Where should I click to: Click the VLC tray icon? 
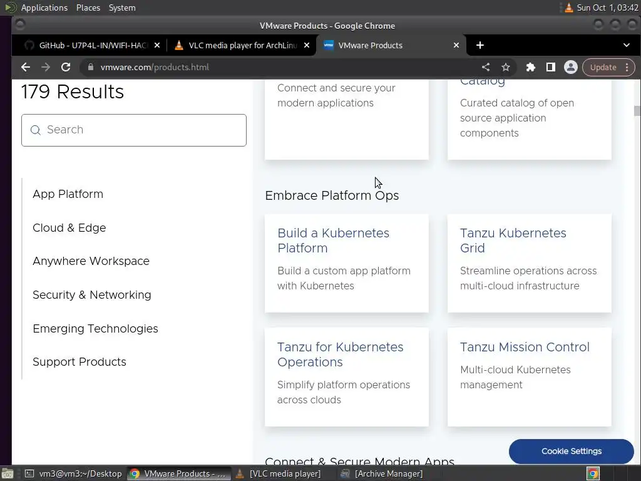[x=568, y=8]
